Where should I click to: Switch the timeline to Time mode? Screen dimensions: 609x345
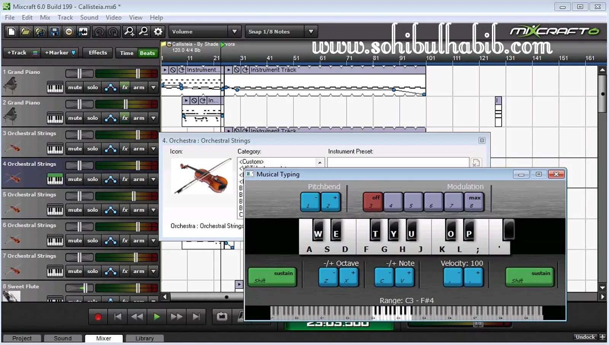(x=127, y=53)
